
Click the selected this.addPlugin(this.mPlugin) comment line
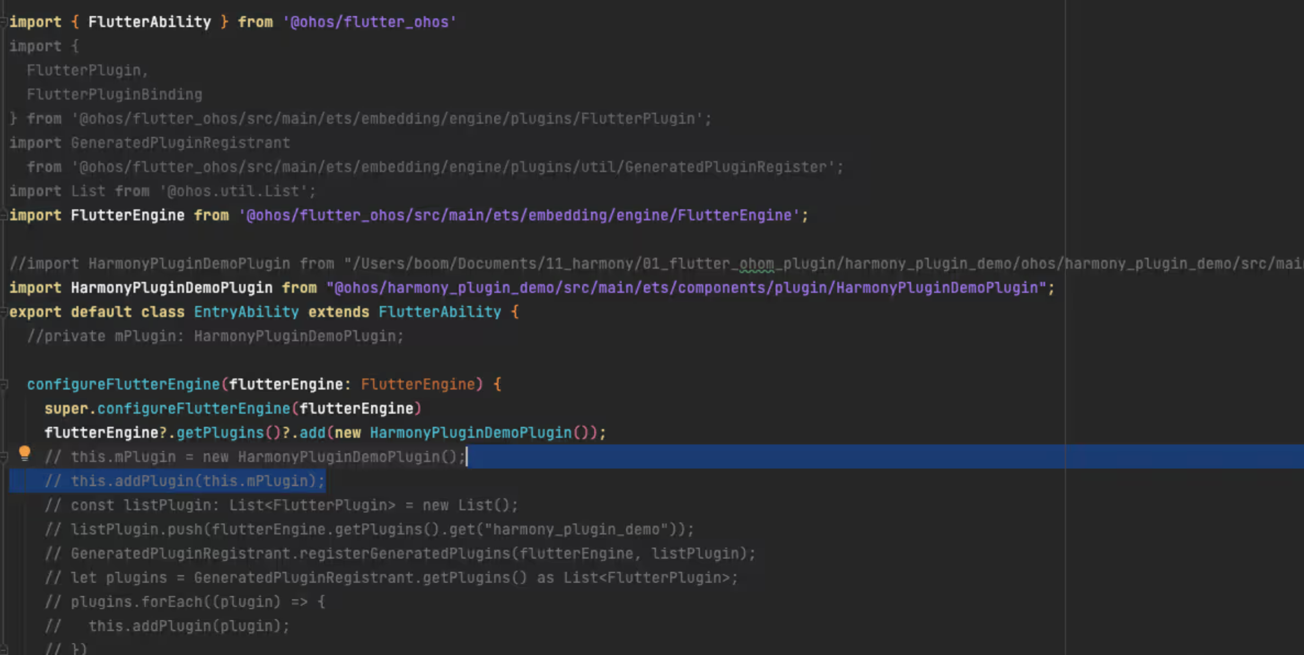pos(184,481)
